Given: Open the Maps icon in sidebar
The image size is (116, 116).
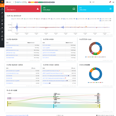Looking at the screenshot, I should [x=2, y=24].
